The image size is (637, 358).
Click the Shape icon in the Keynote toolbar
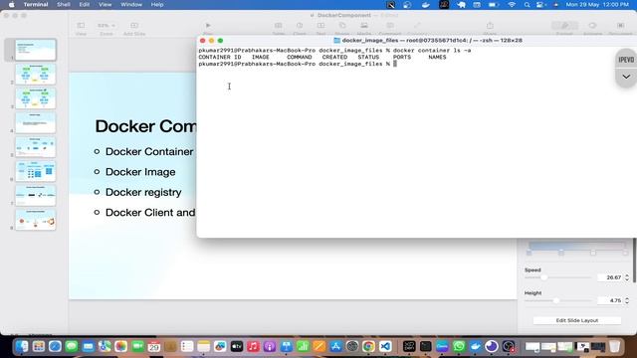point(342,26)
